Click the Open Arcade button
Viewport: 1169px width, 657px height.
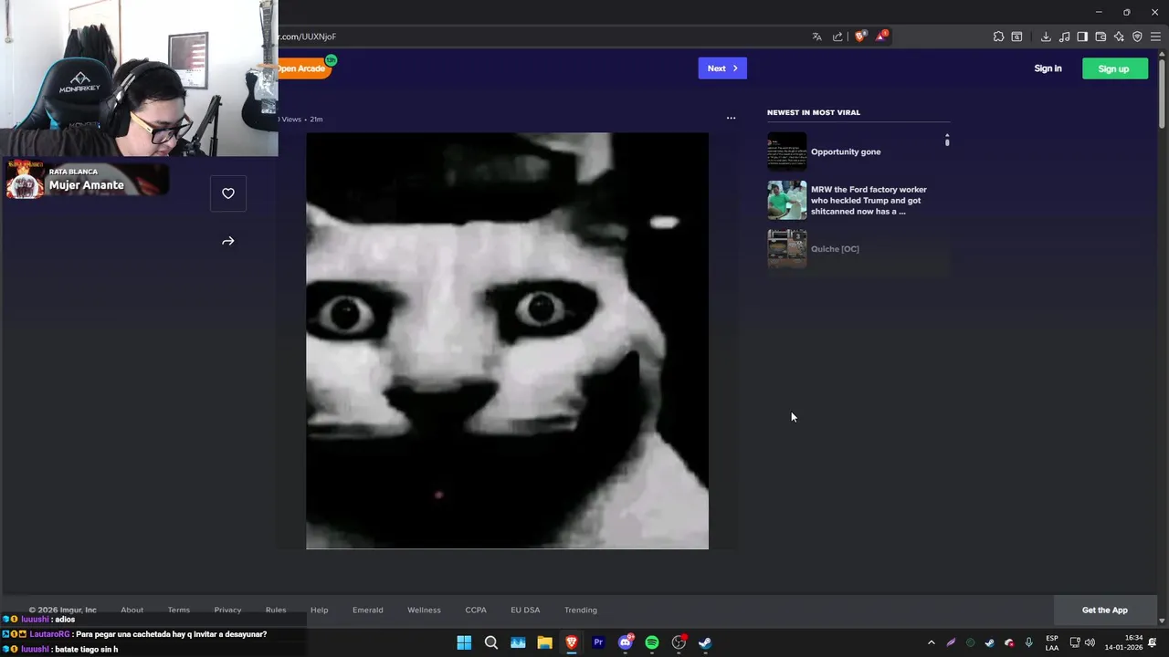coord(303,68)
